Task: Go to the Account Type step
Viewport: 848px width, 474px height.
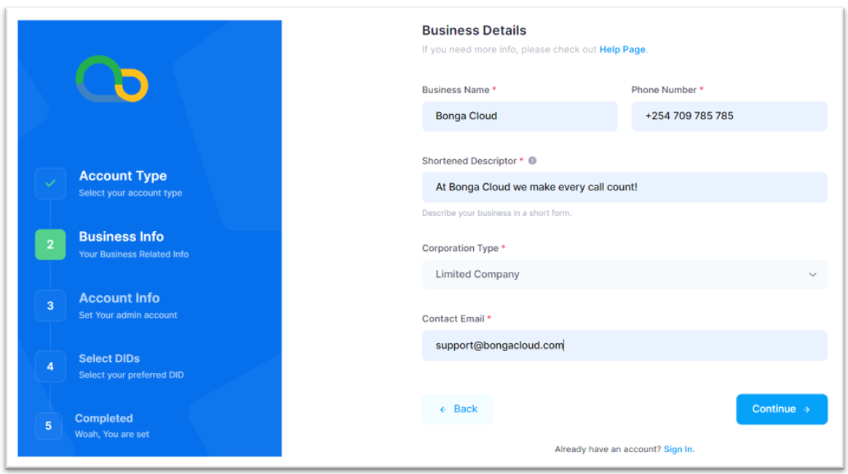Action: tap(123, 176)
